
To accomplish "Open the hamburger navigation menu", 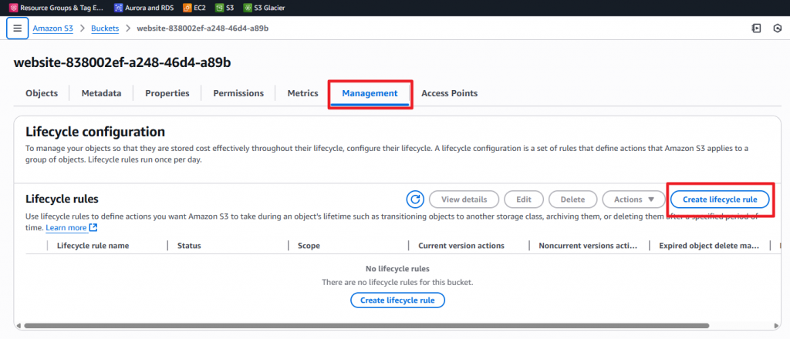I will click(x=17, y=29).
